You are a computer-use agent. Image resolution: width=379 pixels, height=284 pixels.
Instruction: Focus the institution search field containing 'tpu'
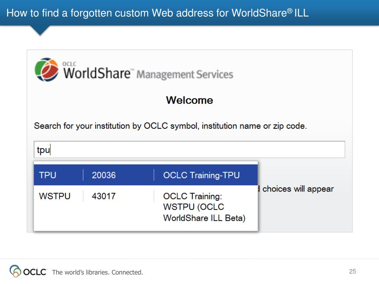189,150
